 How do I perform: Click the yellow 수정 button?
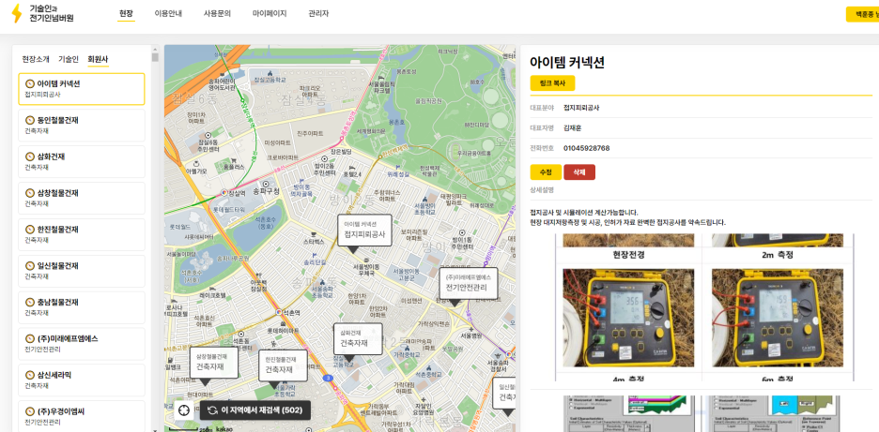click(546, 171)
